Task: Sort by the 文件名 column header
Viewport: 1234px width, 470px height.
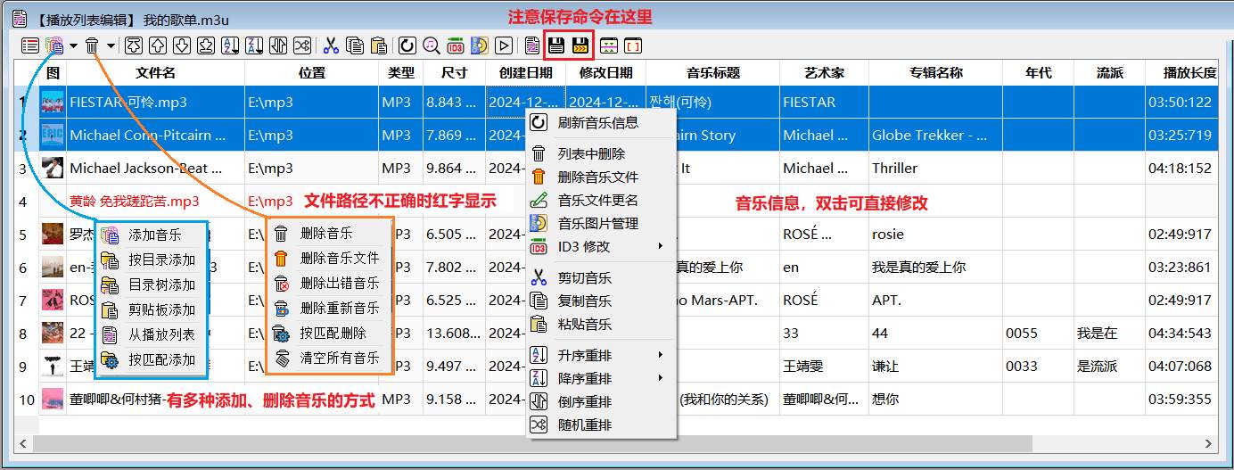Action: [x=155, y=73]
